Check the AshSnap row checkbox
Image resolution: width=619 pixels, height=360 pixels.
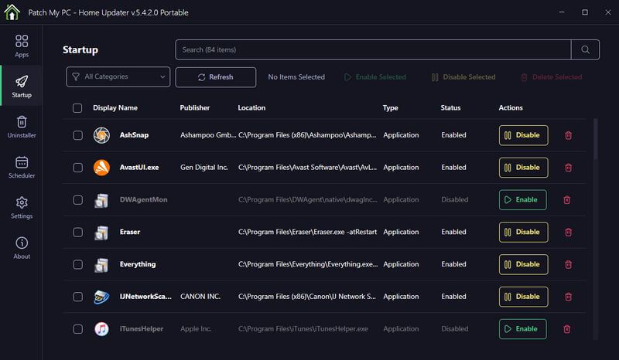click(x=77, y=135)
